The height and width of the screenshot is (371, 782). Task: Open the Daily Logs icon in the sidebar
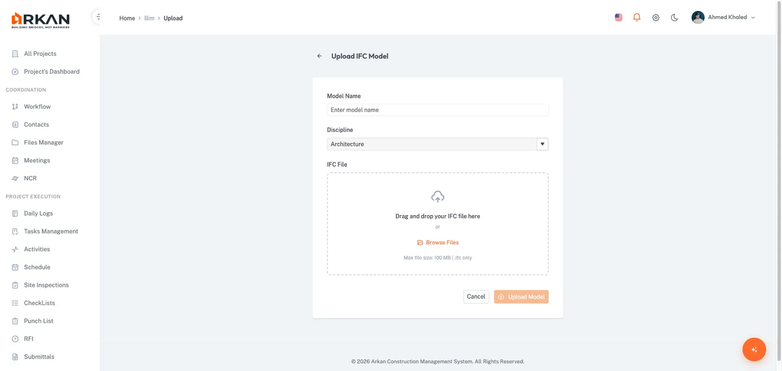(14, 213)
